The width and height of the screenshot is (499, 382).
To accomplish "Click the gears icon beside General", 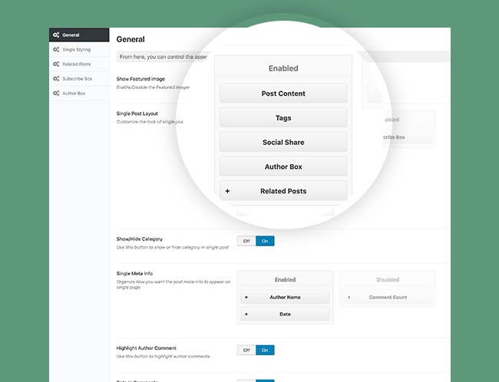I will [x=56, y=35].
